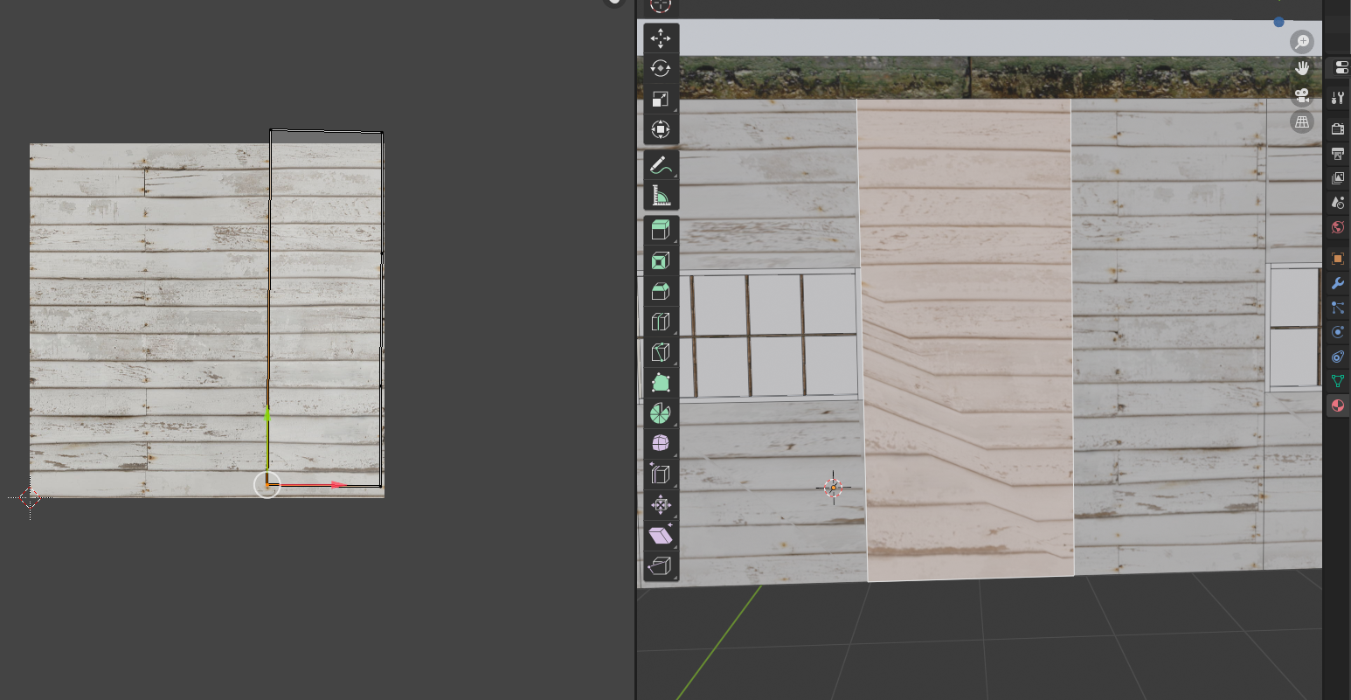Open the Object Constraints tab

point(1338,357)
